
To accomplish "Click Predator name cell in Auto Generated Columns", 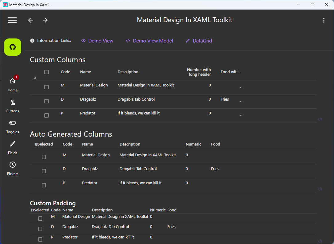I will (x=89, y=183).
